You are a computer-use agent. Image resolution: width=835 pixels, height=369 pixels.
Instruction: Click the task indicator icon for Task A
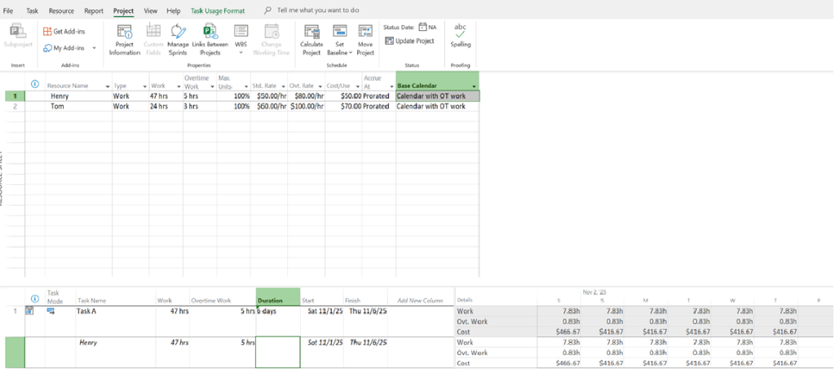(x=30, y=311)
